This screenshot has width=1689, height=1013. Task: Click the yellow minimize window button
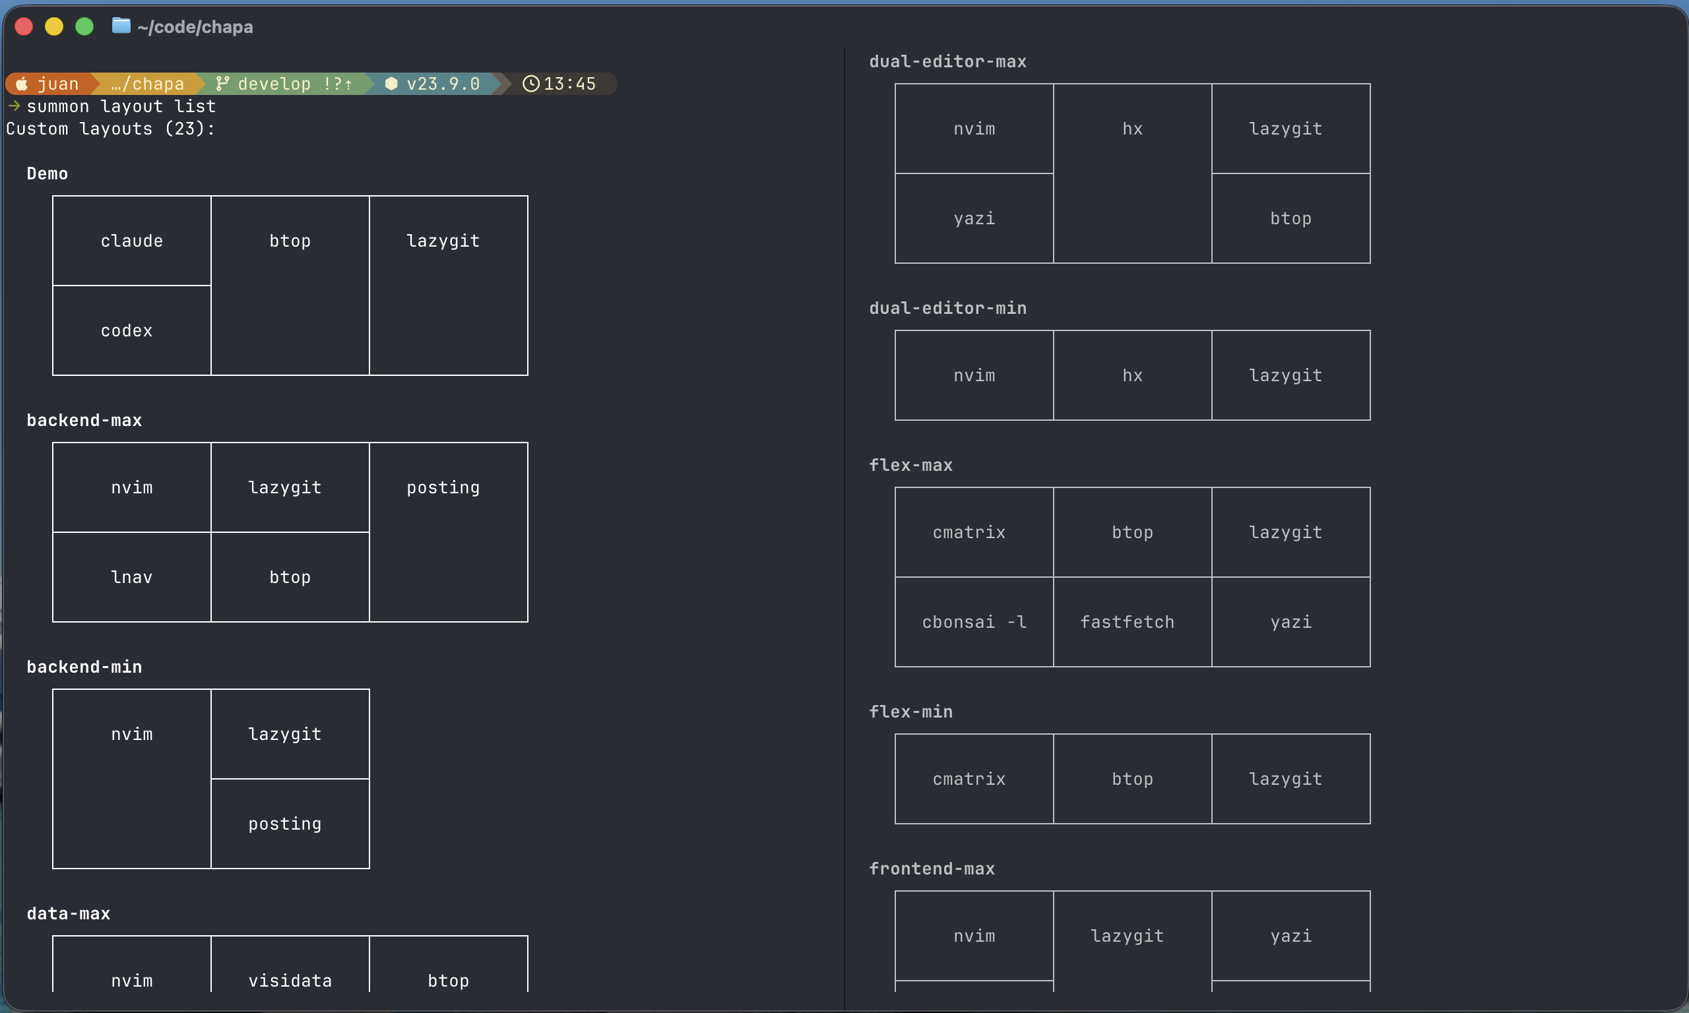point(54,26)
